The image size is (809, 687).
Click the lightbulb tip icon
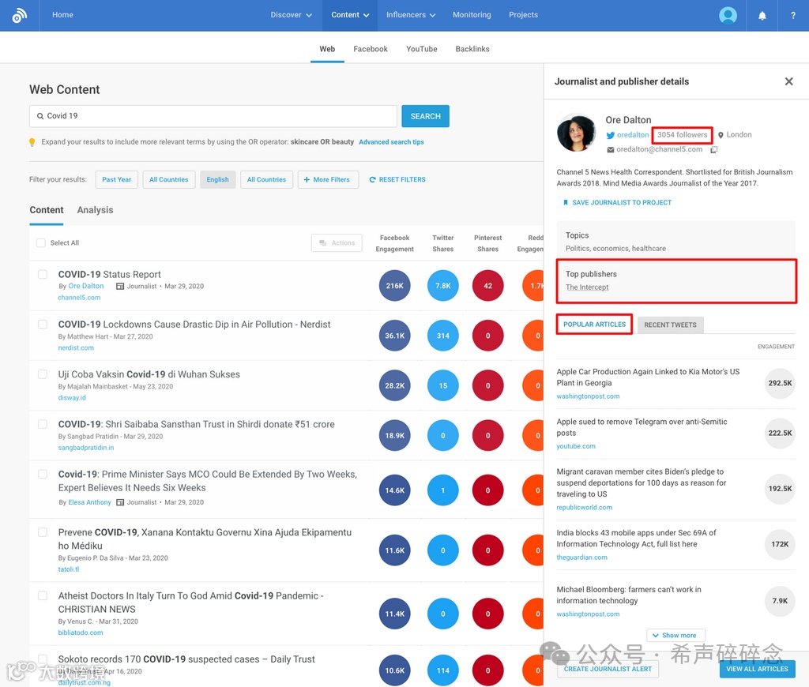click(32, 142)
